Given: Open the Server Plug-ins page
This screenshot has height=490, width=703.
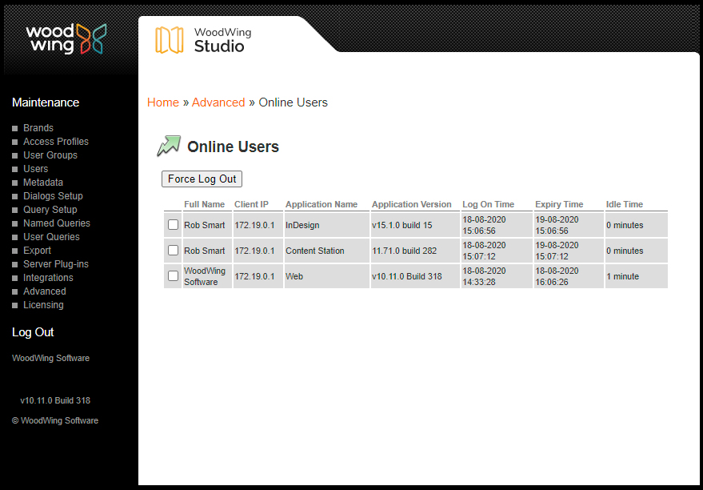Looking at the screenshot, I should pos(55,264).
